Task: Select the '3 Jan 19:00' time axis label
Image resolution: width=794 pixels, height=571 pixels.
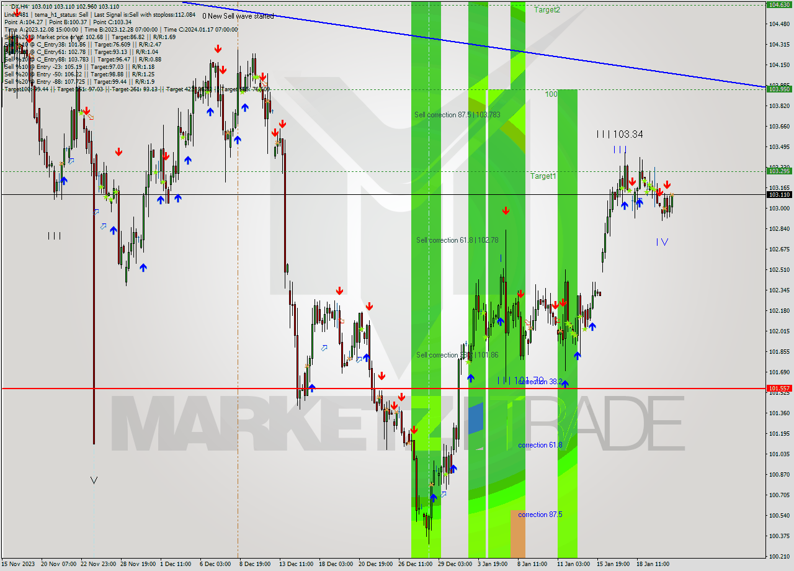Action: tap(493, 564)
